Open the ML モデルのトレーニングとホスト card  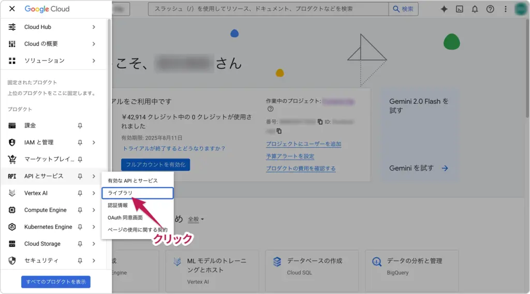(212, 271)
